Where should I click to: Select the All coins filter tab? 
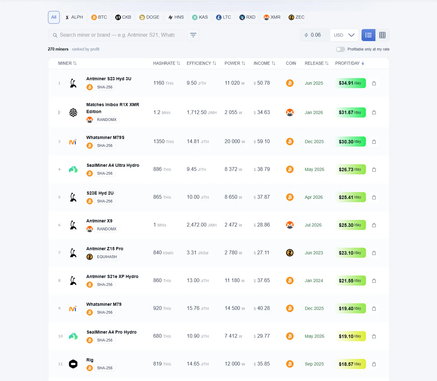[54, 17]
